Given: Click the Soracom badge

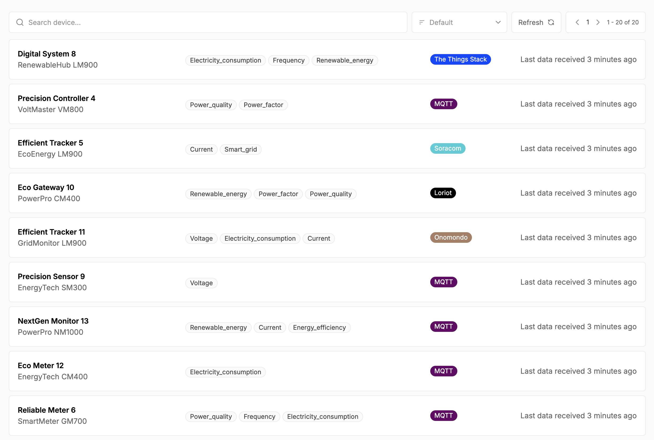Looking at the screenshot, I should pos(448,148).
